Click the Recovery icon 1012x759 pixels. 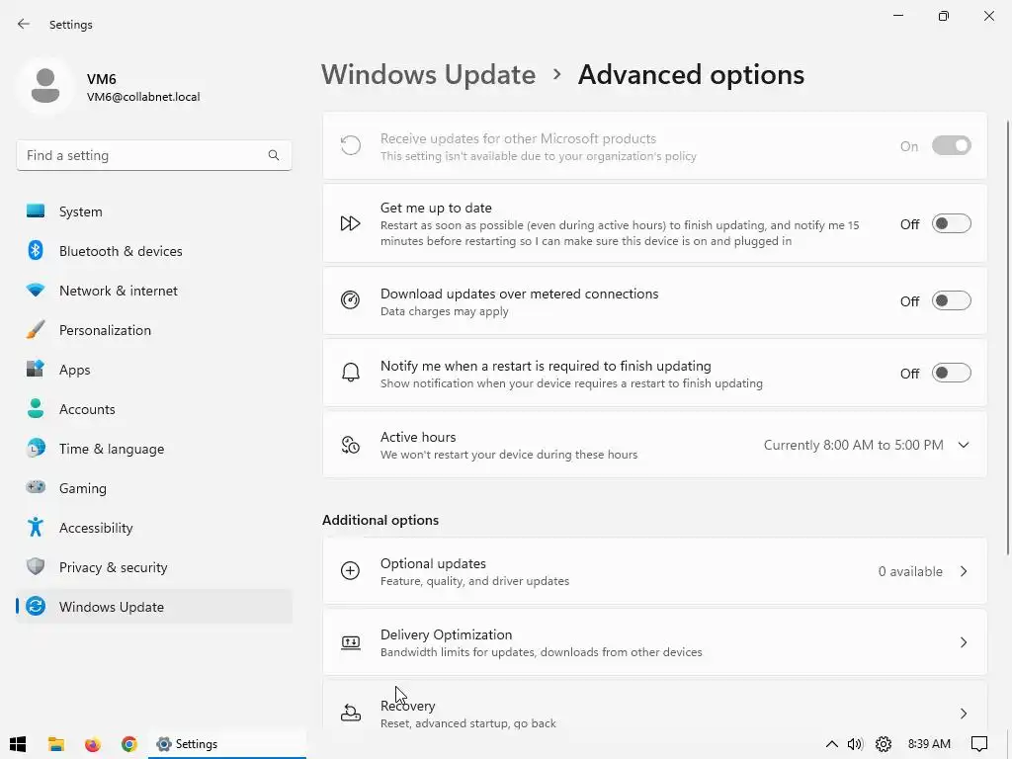click(x=351, y=713)
